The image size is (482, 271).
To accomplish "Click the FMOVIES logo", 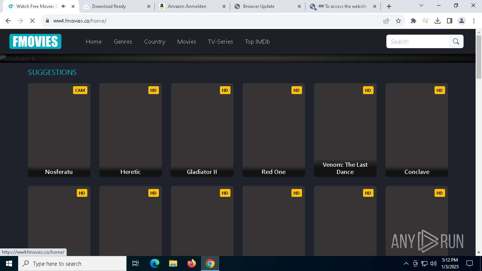I will [x=35, y=41].
